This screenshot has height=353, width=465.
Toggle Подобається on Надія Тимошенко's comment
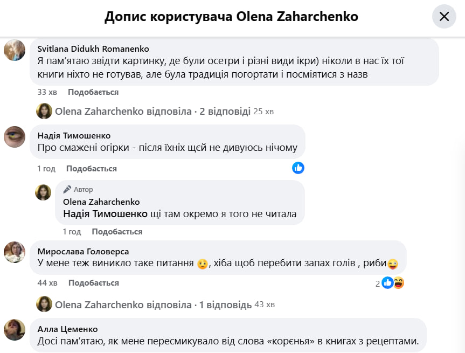coord(92,169)
